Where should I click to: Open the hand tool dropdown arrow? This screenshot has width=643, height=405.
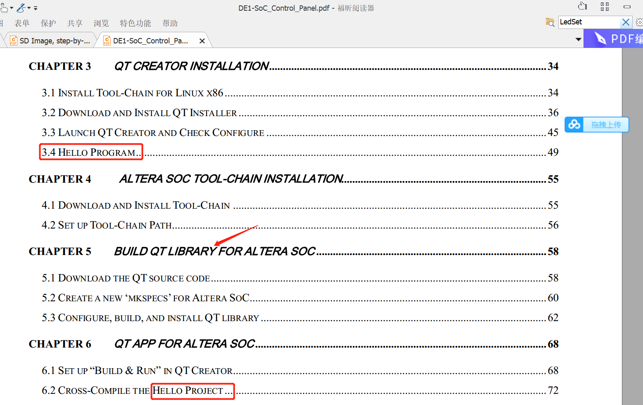pos(12,8)
